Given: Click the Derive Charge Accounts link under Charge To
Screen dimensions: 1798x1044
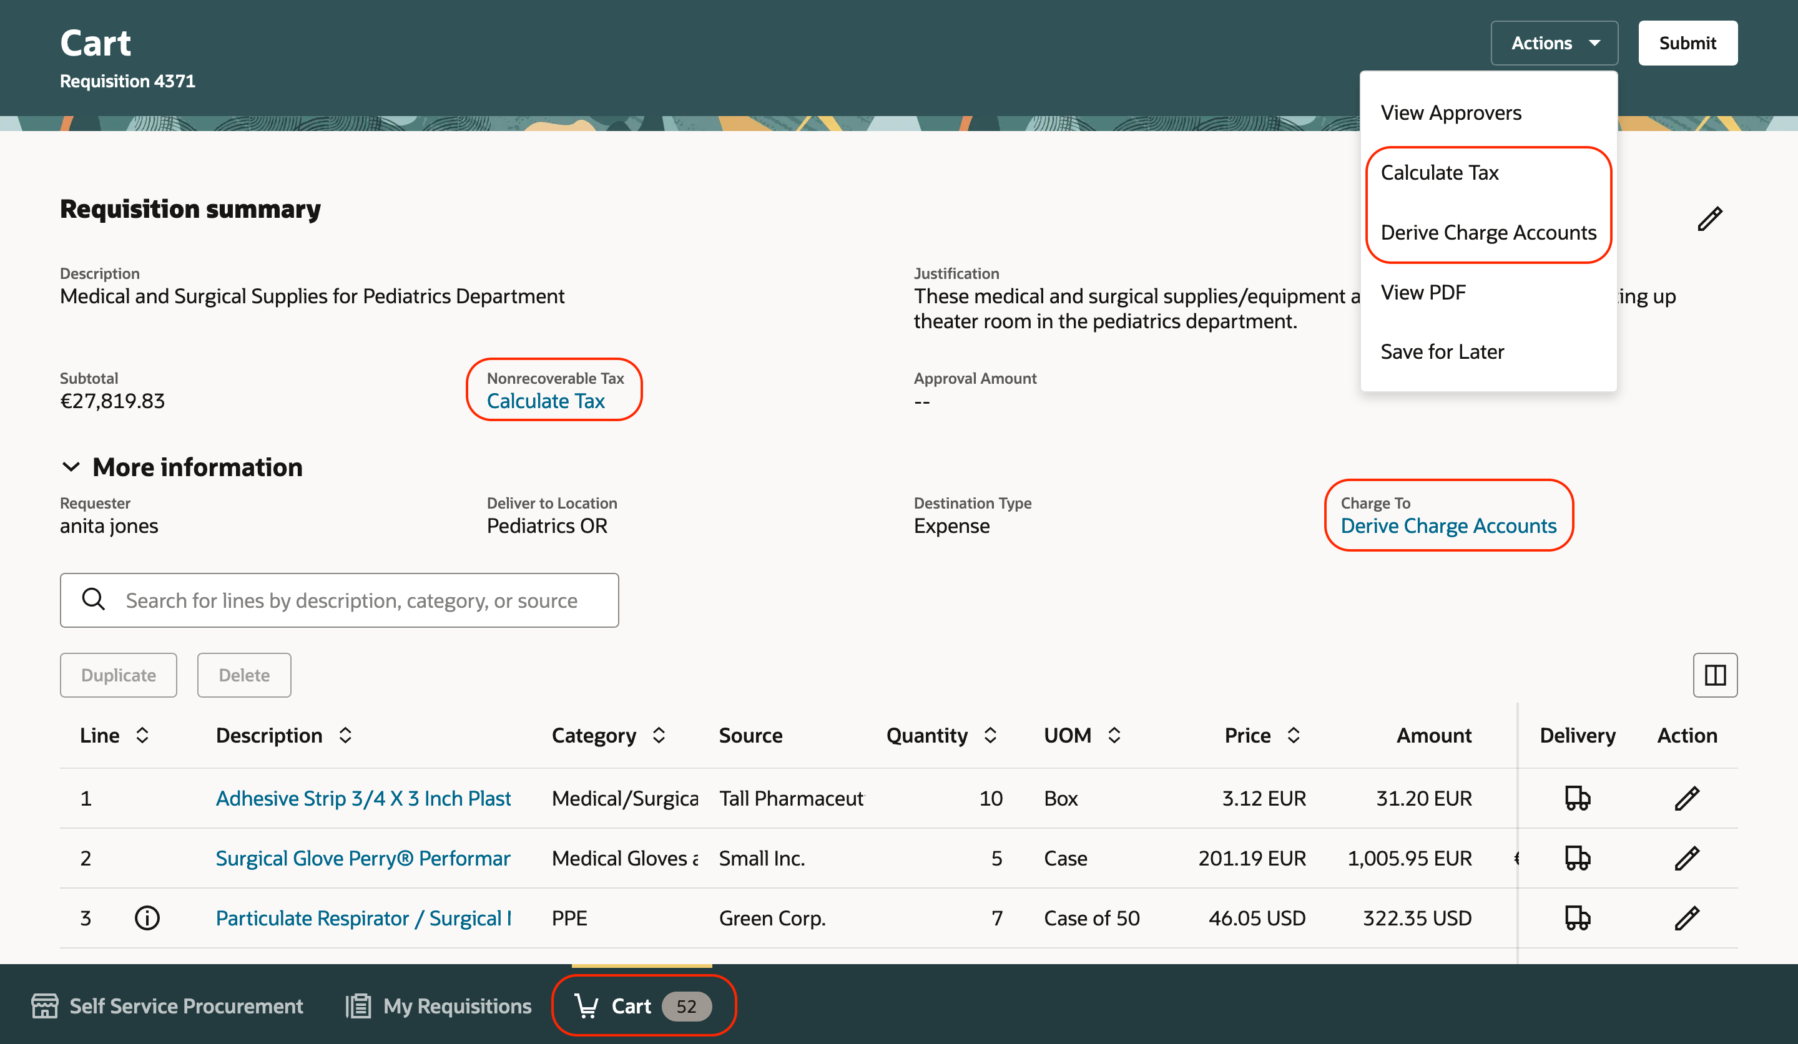Looking at the screenshot, I should click(x=1448, y=525).
